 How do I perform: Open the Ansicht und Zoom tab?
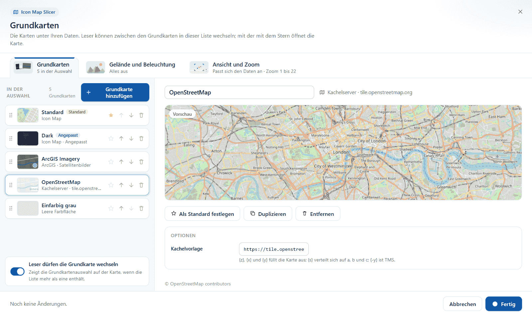[243, 68]
